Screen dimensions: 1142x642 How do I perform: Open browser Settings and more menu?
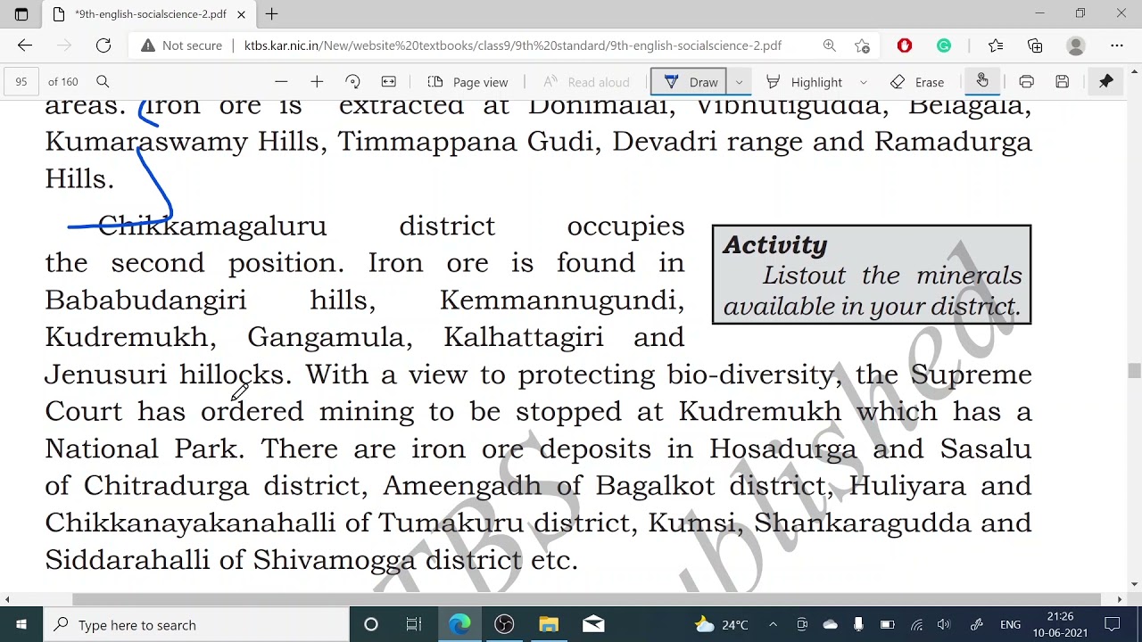pos(1116,45)
